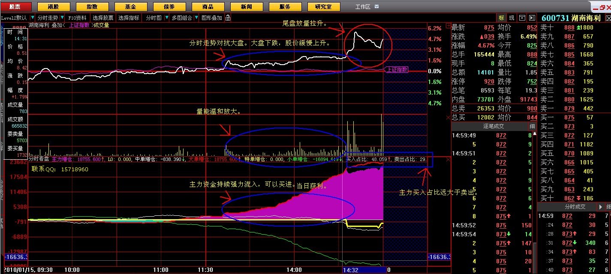
Task: Close the 分时看盘 indicator panel with the X icon
Action: 448,159
